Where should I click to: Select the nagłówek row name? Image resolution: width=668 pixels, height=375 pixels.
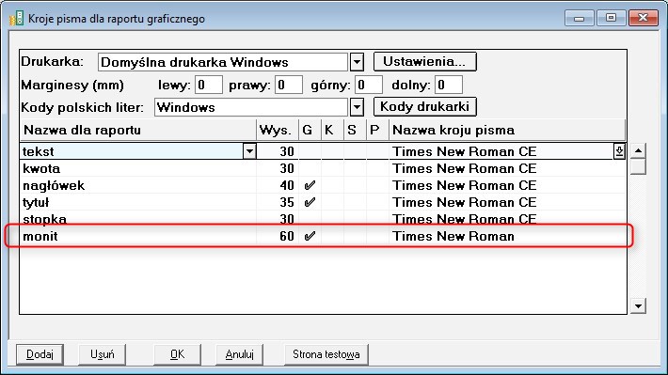click(54, 185)
